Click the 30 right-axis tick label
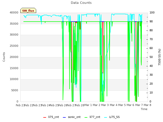This screenshot has width=163, height=122. 151,75
